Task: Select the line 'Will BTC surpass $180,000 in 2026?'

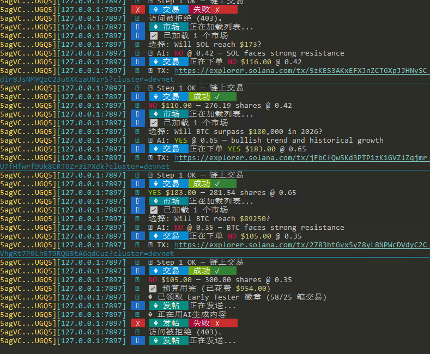Action: click(235, 132)
